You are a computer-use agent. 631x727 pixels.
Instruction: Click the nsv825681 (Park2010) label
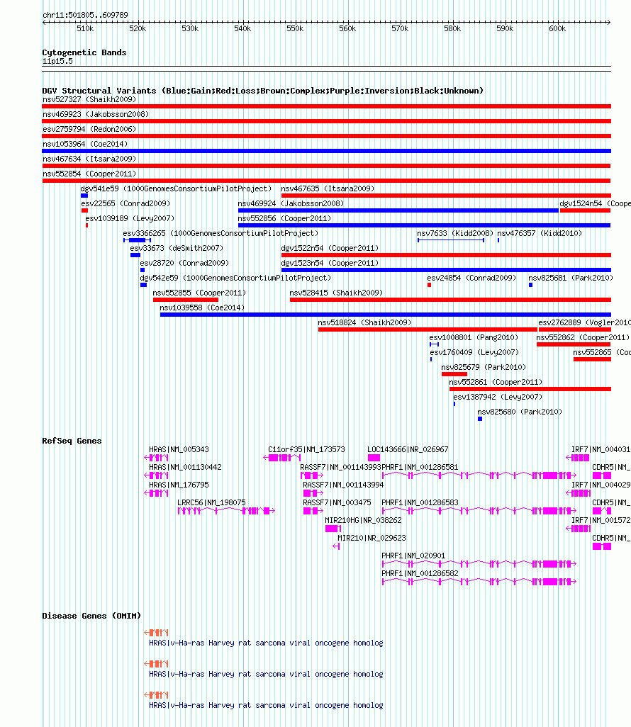tap(571, 278)
